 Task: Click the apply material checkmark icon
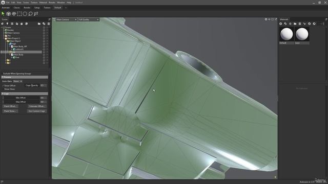click(x=310, y=24)
